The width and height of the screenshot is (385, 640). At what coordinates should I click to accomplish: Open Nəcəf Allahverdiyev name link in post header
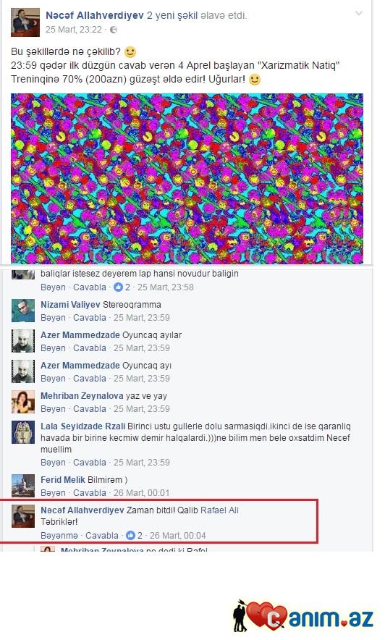[x=95, y=15]
